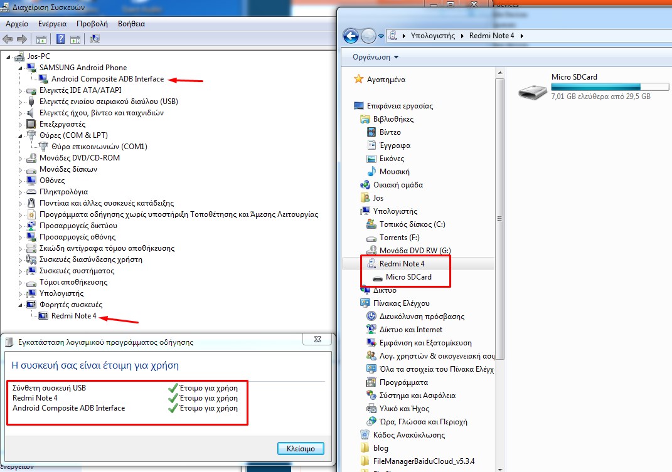Click the navigation pane scroll-up arrow

click(499, 73)
